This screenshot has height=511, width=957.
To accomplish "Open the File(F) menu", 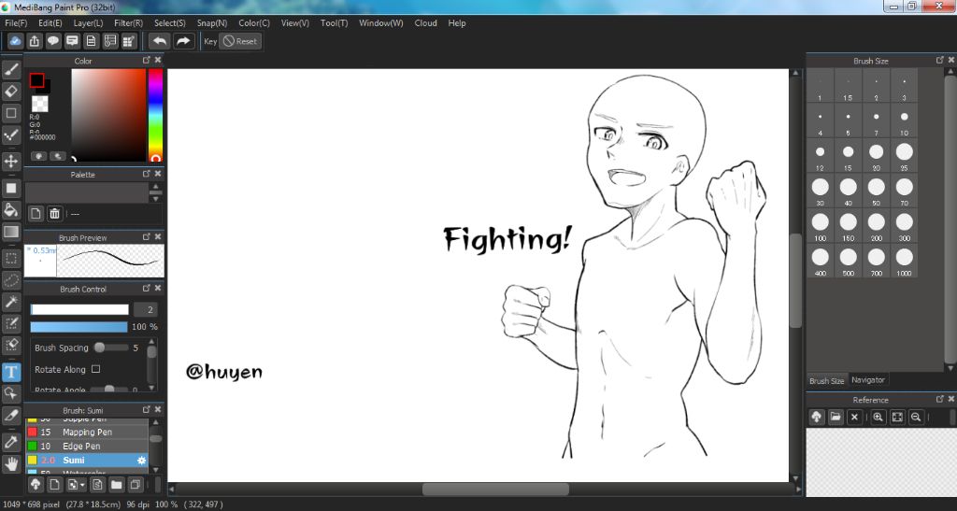I will coord(16,23).
